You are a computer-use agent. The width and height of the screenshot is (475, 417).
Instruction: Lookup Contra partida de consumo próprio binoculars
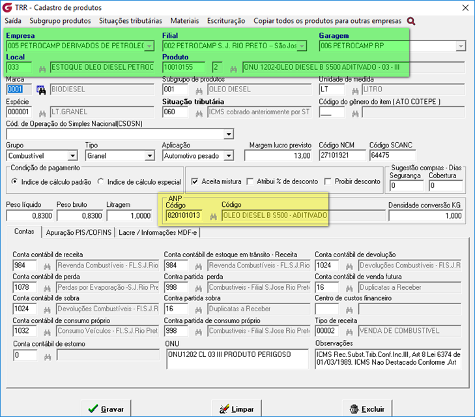pos(199,332)
